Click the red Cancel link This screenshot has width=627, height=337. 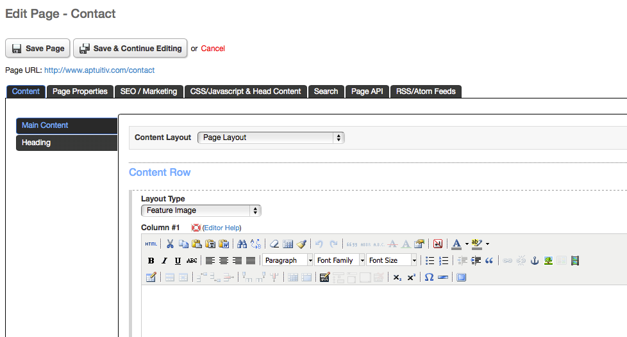tap(213, 49)
